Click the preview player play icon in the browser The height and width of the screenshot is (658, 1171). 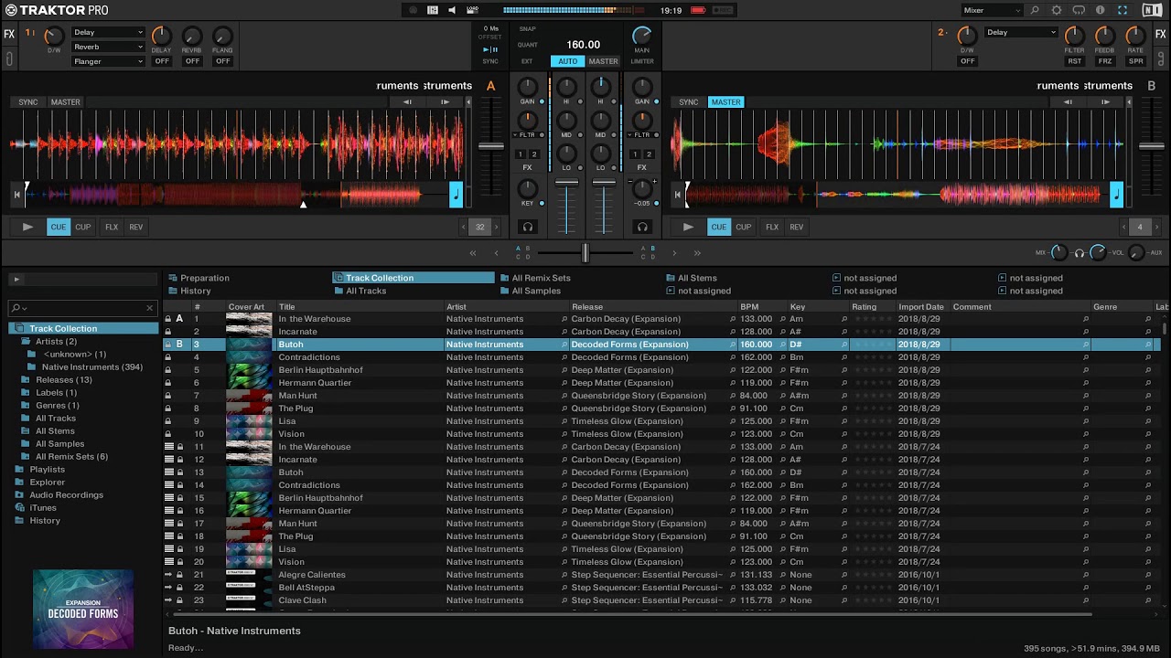[16, 279]
